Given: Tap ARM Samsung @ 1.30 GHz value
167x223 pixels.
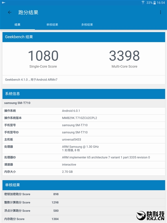Looking at the screenshot, I should tap(80, 147).
